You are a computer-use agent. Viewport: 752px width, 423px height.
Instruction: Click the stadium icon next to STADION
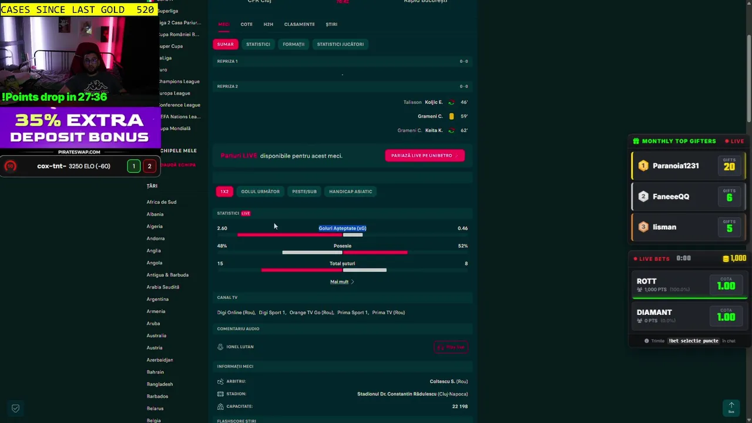click(220, 394)
